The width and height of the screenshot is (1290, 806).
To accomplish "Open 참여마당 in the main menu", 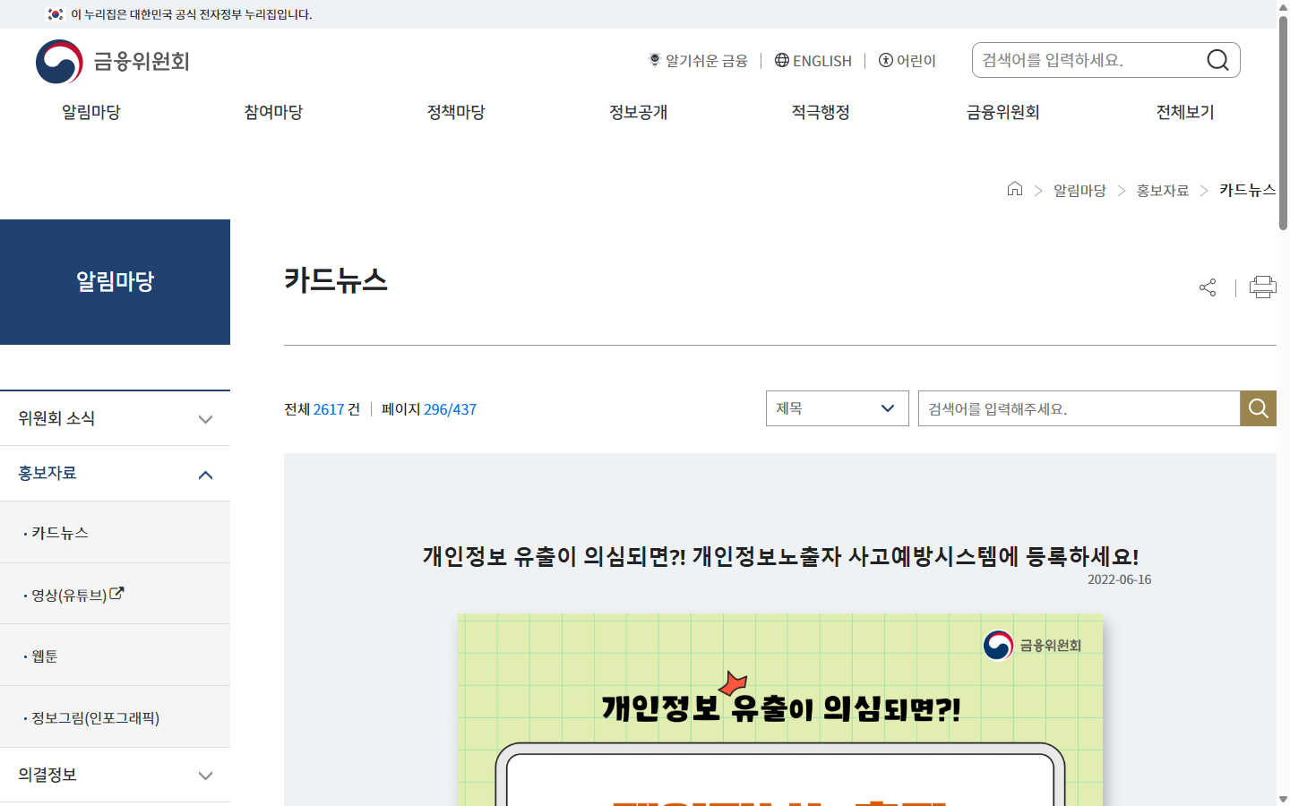I will 273,112.
